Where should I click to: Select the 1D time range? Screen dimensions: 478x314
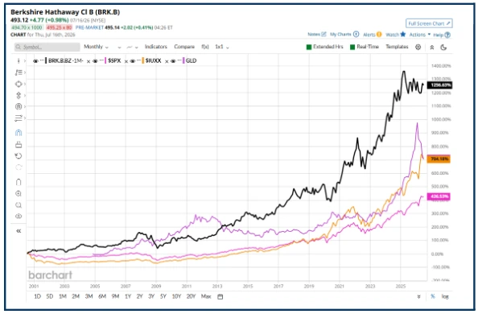37,296
